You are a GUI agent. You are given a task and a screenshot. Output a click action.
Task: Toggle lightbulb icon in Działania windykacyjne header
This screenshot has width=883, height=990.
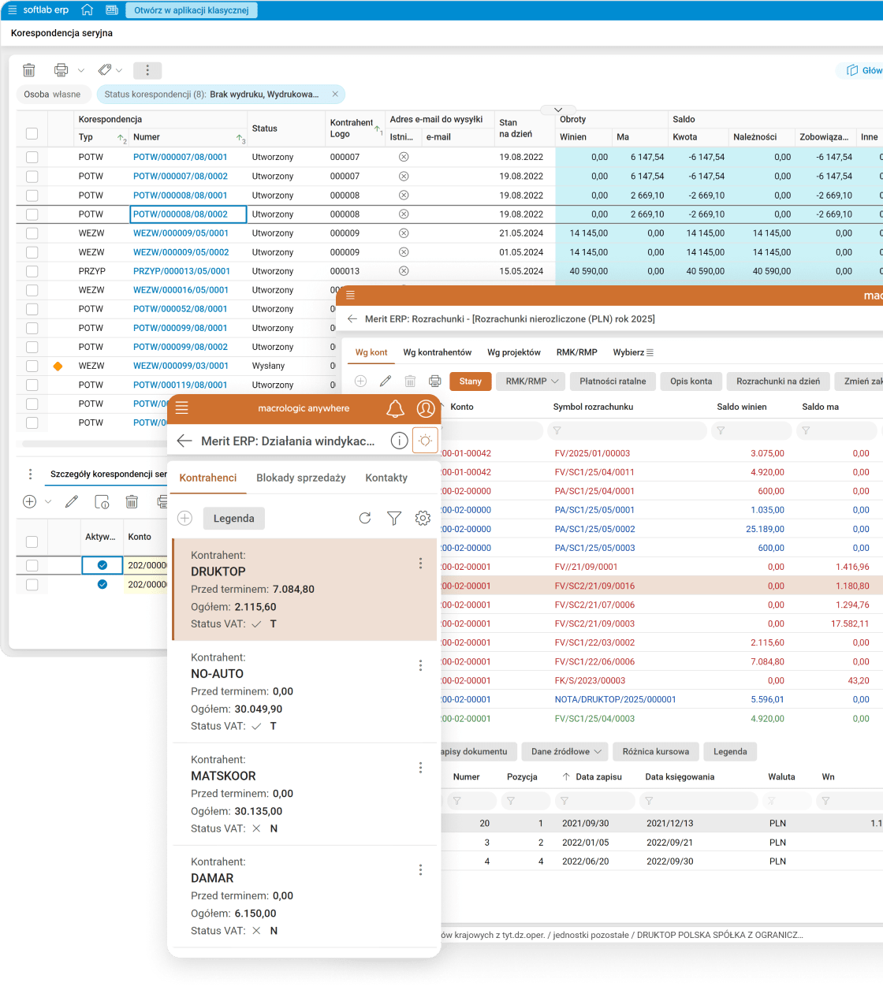point(425,441)
